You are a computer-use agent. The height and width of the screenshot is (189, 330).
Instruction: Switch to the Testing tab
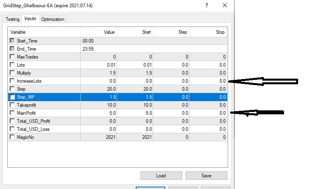pos(12,19)
